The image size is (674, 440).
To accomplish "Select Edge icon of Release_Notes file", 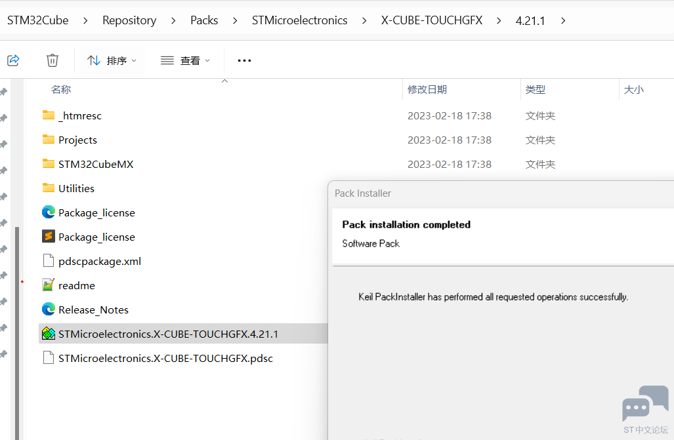I will tap(49, 309).
